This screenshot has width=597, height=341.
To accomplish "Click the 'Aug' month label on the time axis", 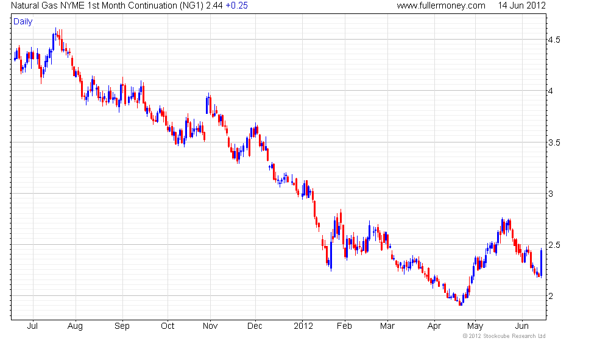I will point(75,326).
